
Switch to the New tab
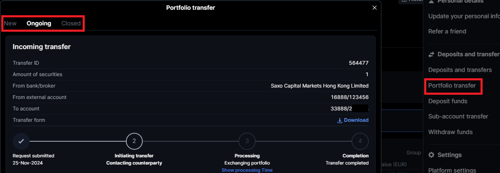(10, 23)
